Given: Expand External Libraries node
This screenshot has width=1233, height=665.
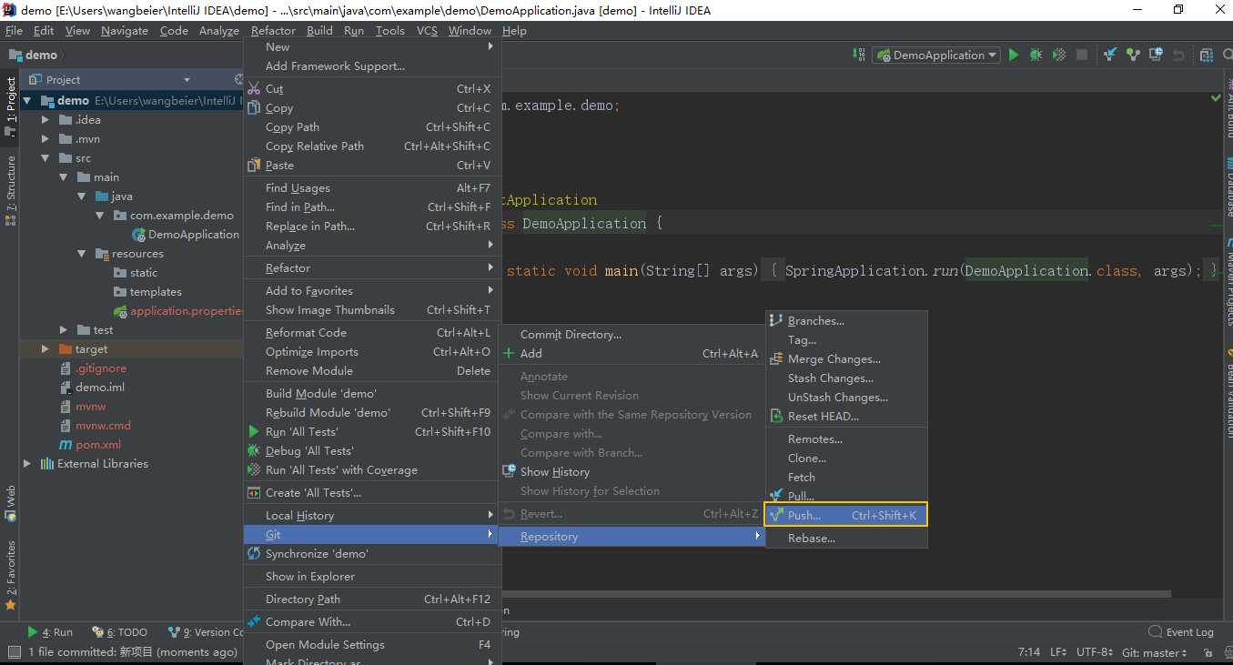Looking at the screenshot, I should click(x=28, y=463).
